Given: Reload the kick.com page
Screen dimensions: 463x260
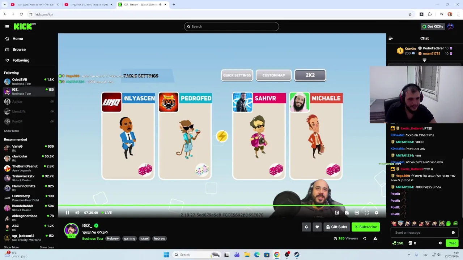Looking at the screenshot, I should click(x=21, y=14).
